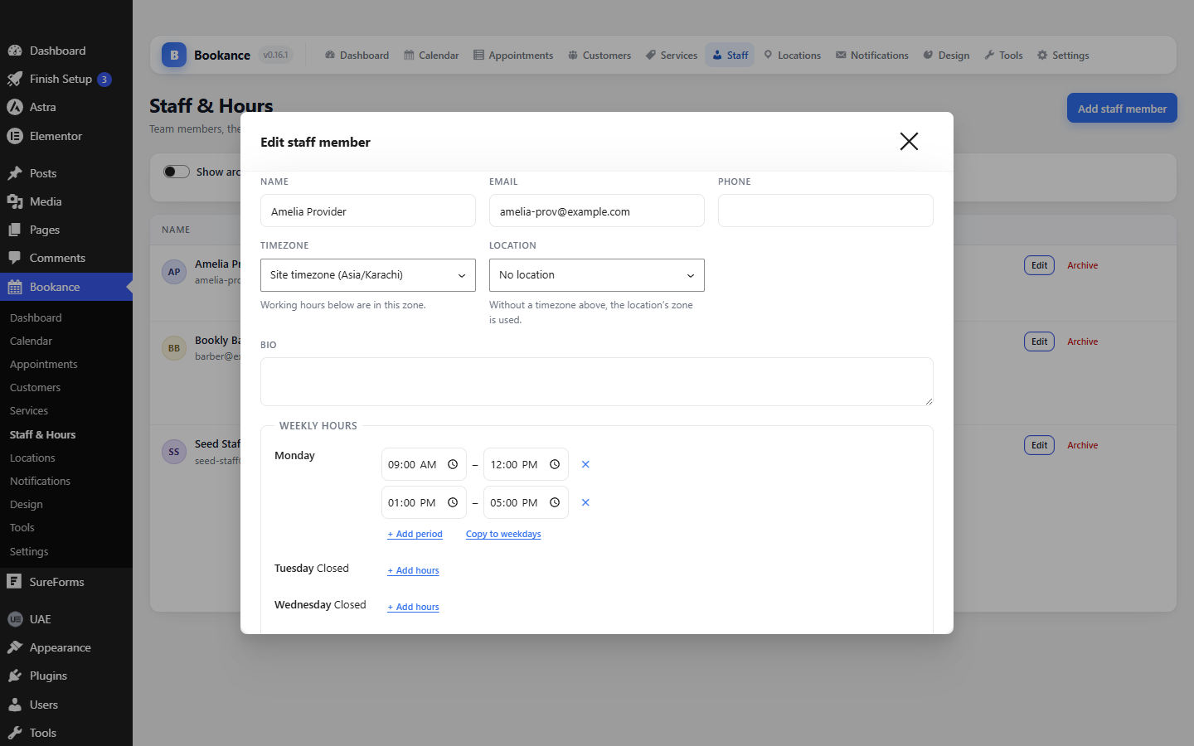Click Archive for Seed Staff row
Screen dimensions: 1194x746
tap(1082, 445)
